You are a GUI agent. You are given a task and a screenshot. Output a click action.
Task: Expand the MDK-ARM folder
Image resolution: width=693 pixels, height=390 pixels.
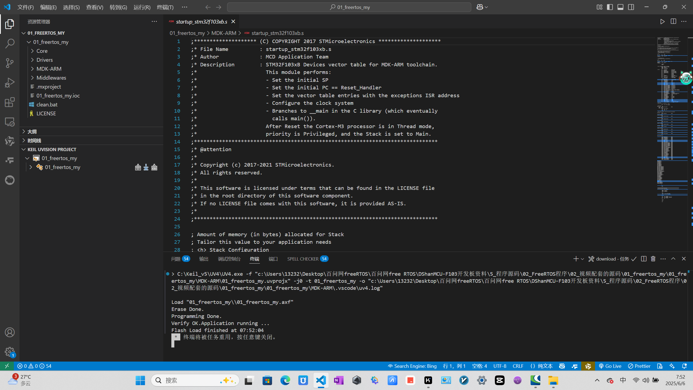(49, 69)
